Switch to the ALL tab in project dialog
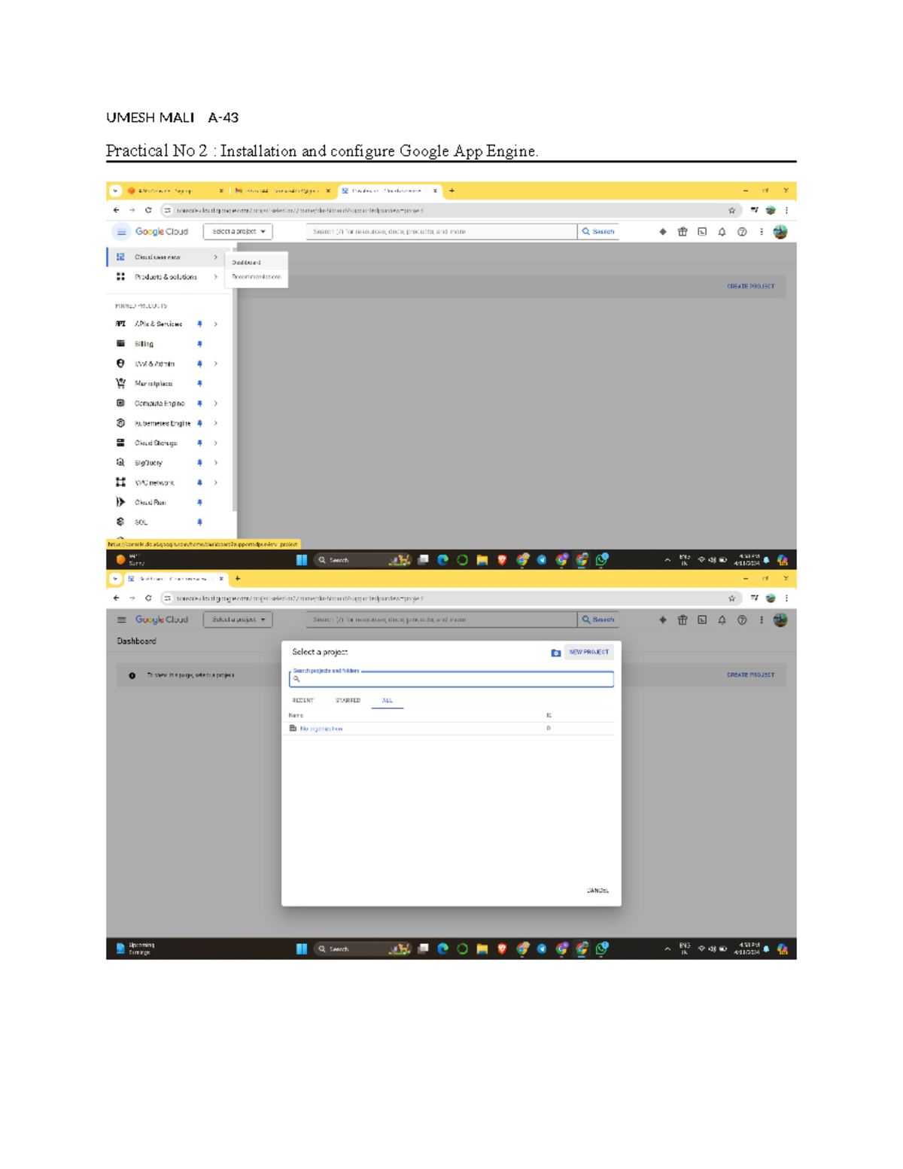The height and width of the screenshot is (1169, 903). 387,701
